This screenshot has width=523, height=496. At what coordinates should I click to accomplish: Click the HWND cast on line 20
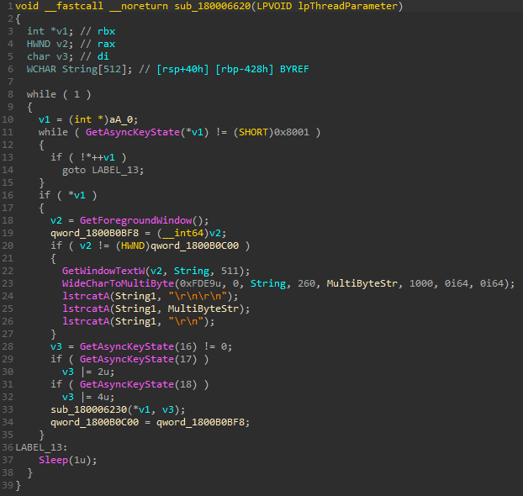tap(133, 245)
